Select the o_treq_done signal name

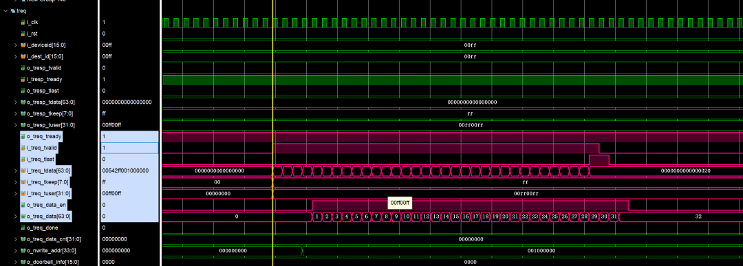coord(42,228)
